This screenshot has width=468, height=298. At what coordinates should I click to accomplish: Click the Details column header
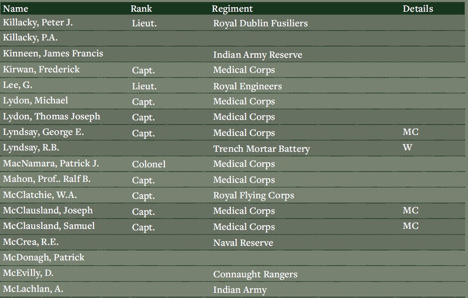click(x=418, y=9)
